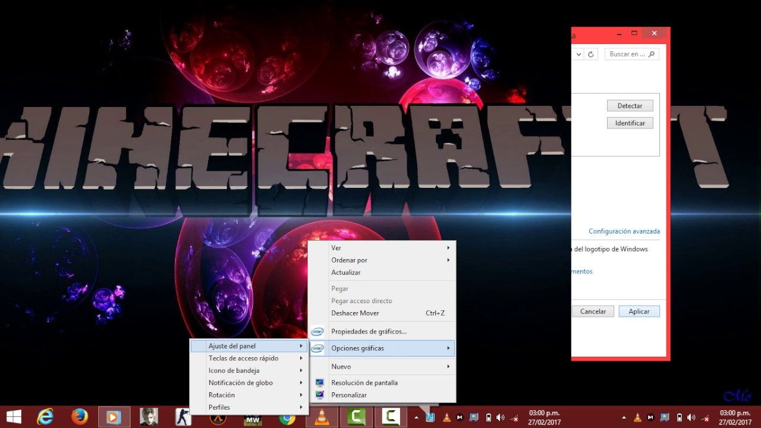Open Firefox from the taskbar

pyautogui.click(x=80, y=417)
